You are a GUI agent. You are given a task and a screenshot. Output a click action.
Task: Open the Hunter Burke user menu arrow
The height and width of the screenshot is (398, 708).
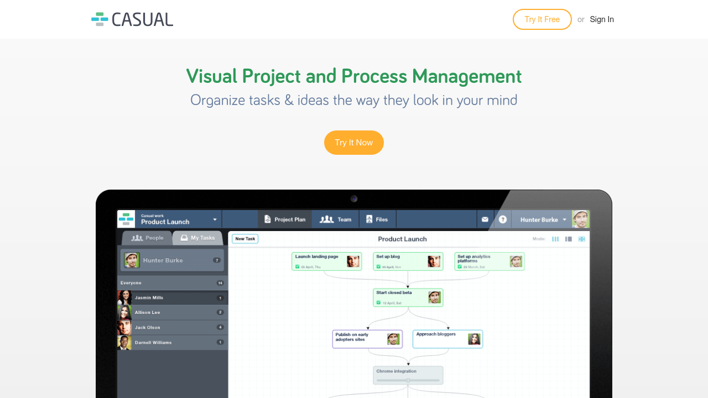pyautogui.click(x=565, y=219)
